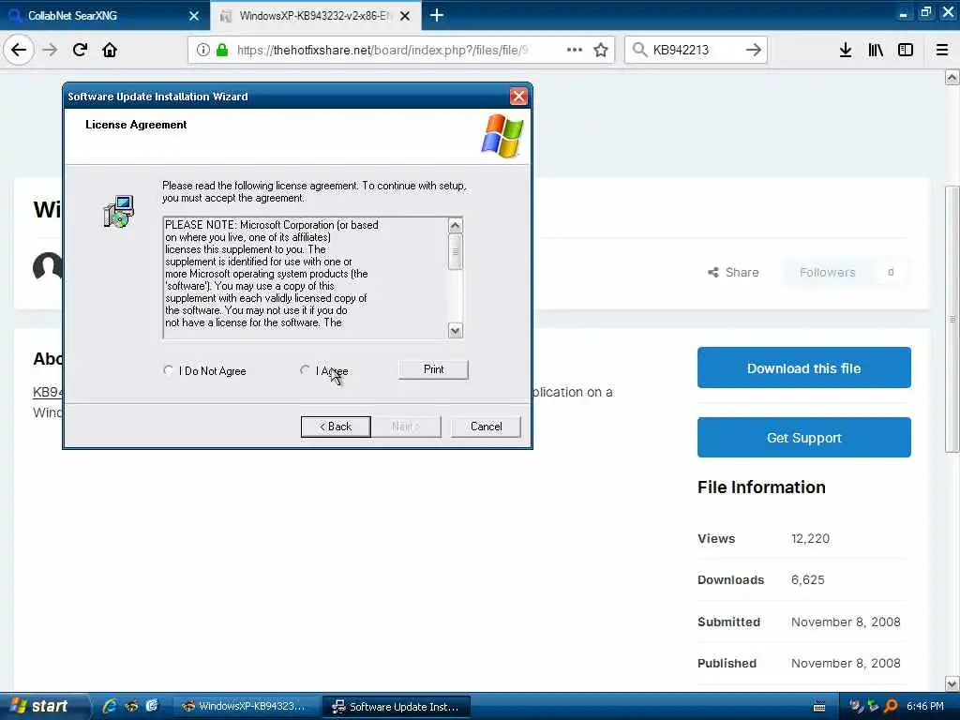960x720 pixels.
Task: Open the library bookshelf icon
Action: tap(876, 50)
